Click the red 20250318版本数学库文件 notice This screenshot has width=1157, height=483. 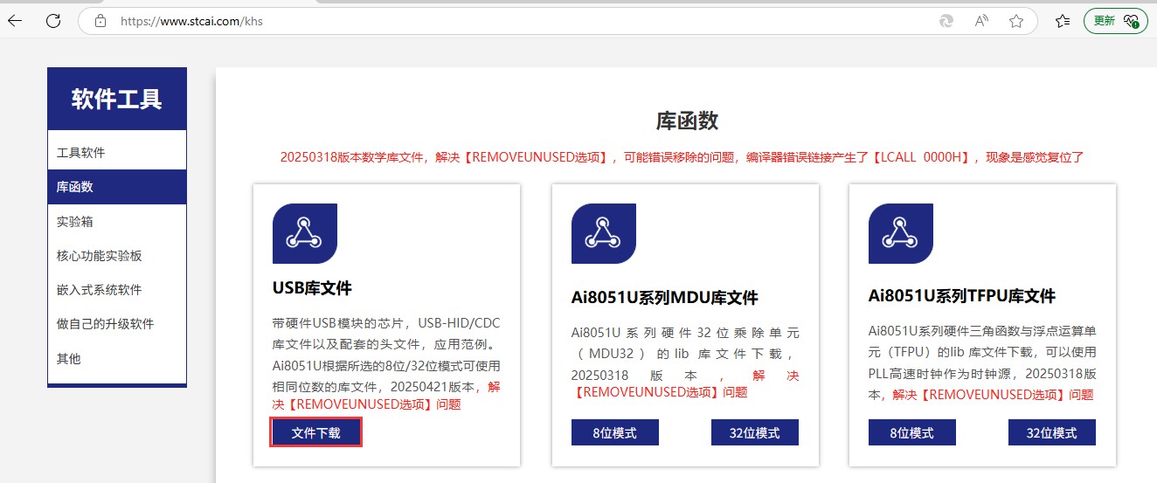[682, 158]
